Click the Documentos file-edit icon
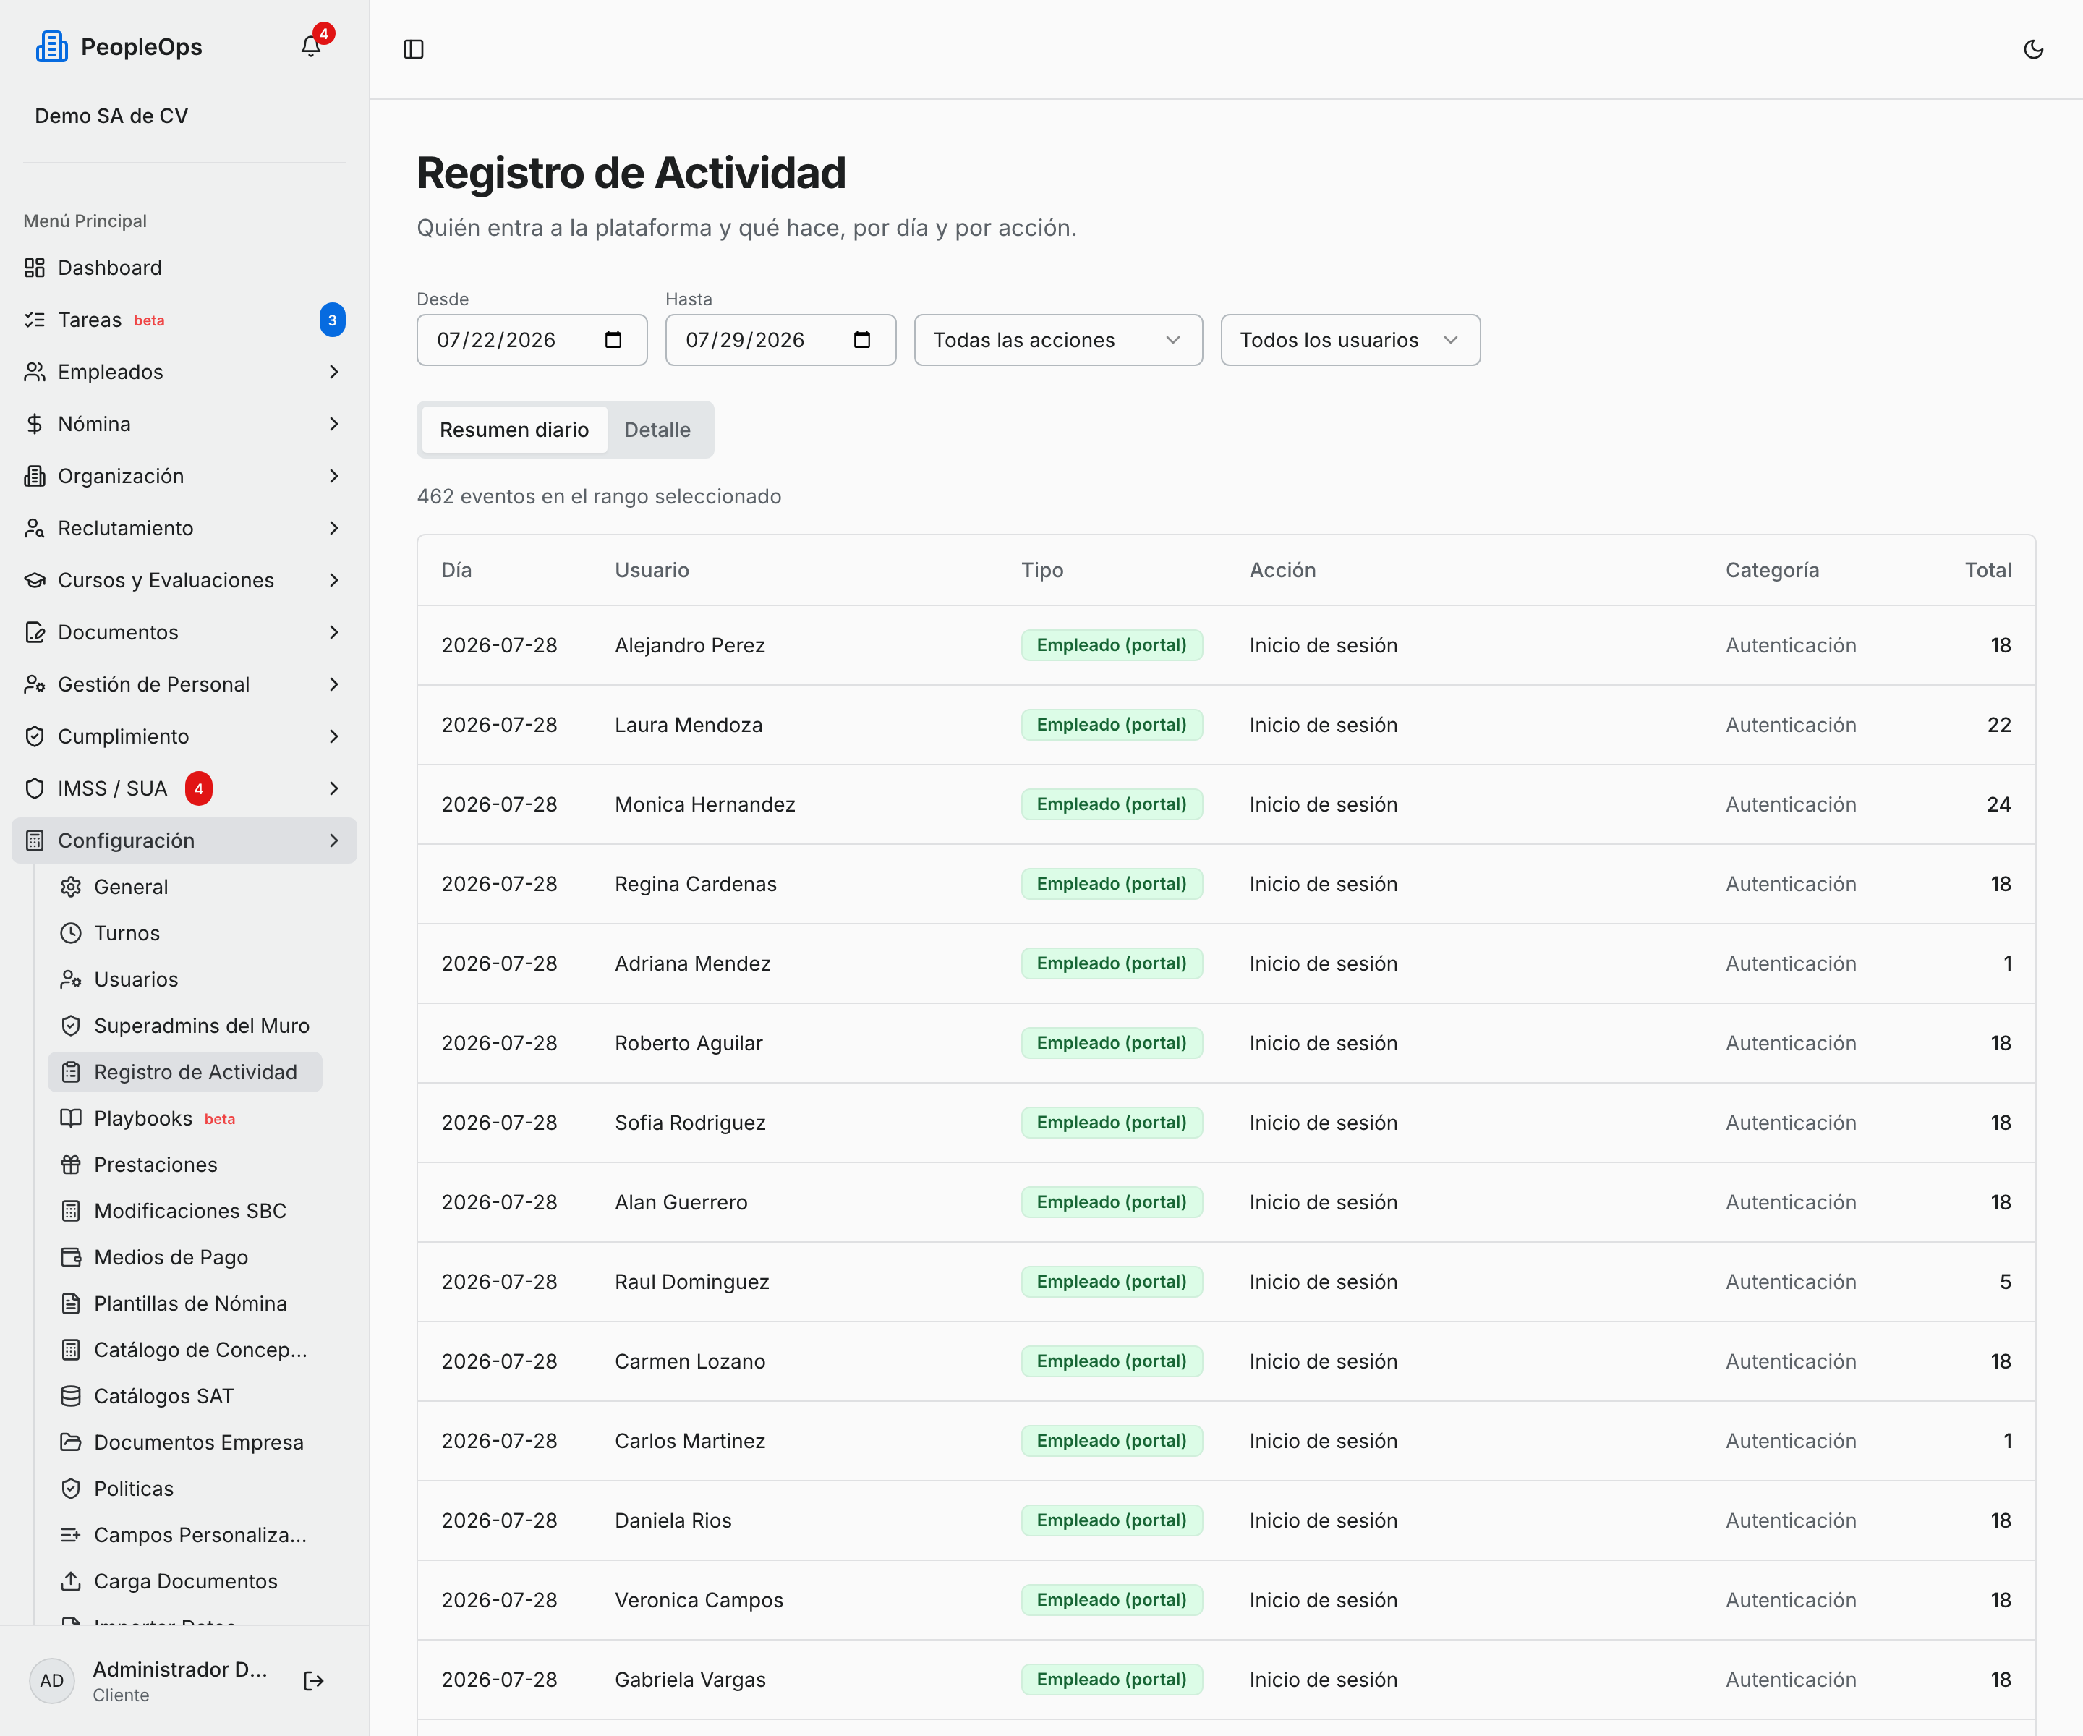 click(x=35, y=632)
